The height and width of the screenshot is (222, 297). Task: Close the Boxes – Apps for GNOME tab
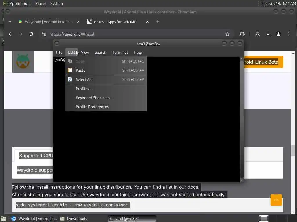tap(147, 22)
